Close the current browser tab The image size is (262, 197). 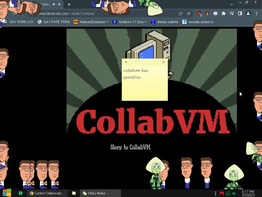[59, 5]
